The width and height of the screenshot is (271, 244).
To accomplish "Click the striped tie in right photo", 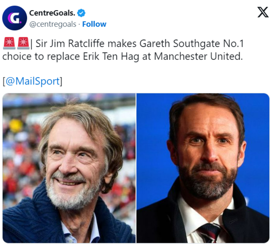I will [209, 233].
